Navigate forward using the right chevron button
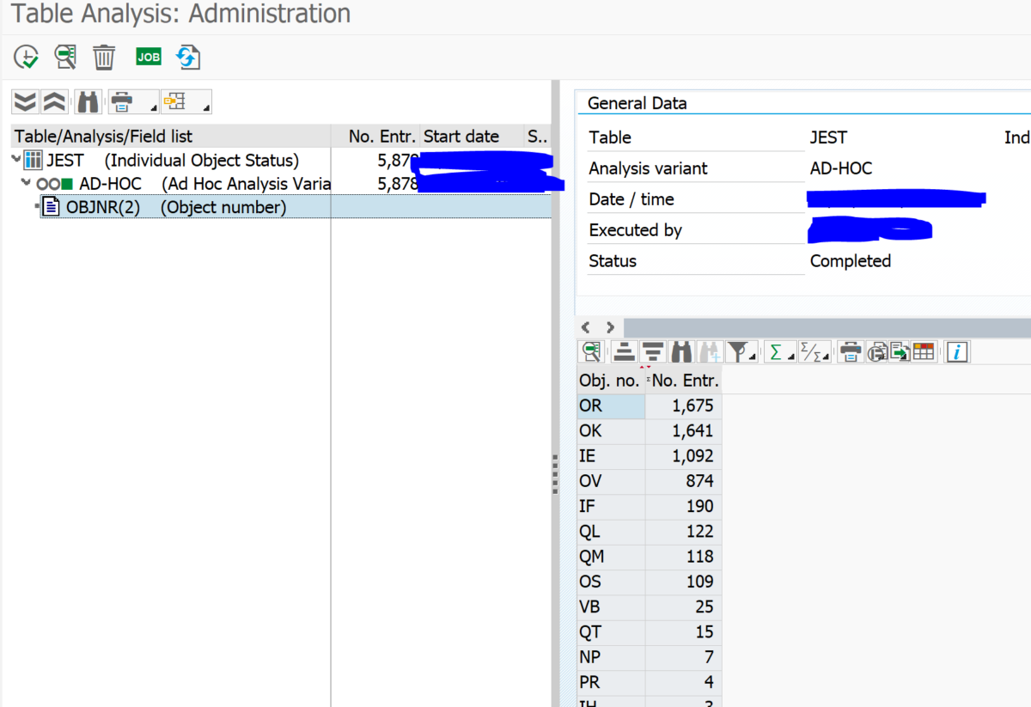Screen dimensions: 1031x707 (x=610, y=327)
